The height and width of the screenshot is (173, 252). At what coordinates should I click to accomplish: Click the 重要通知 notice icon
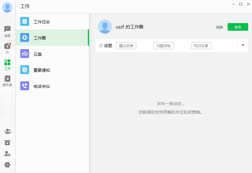(25, 70)
